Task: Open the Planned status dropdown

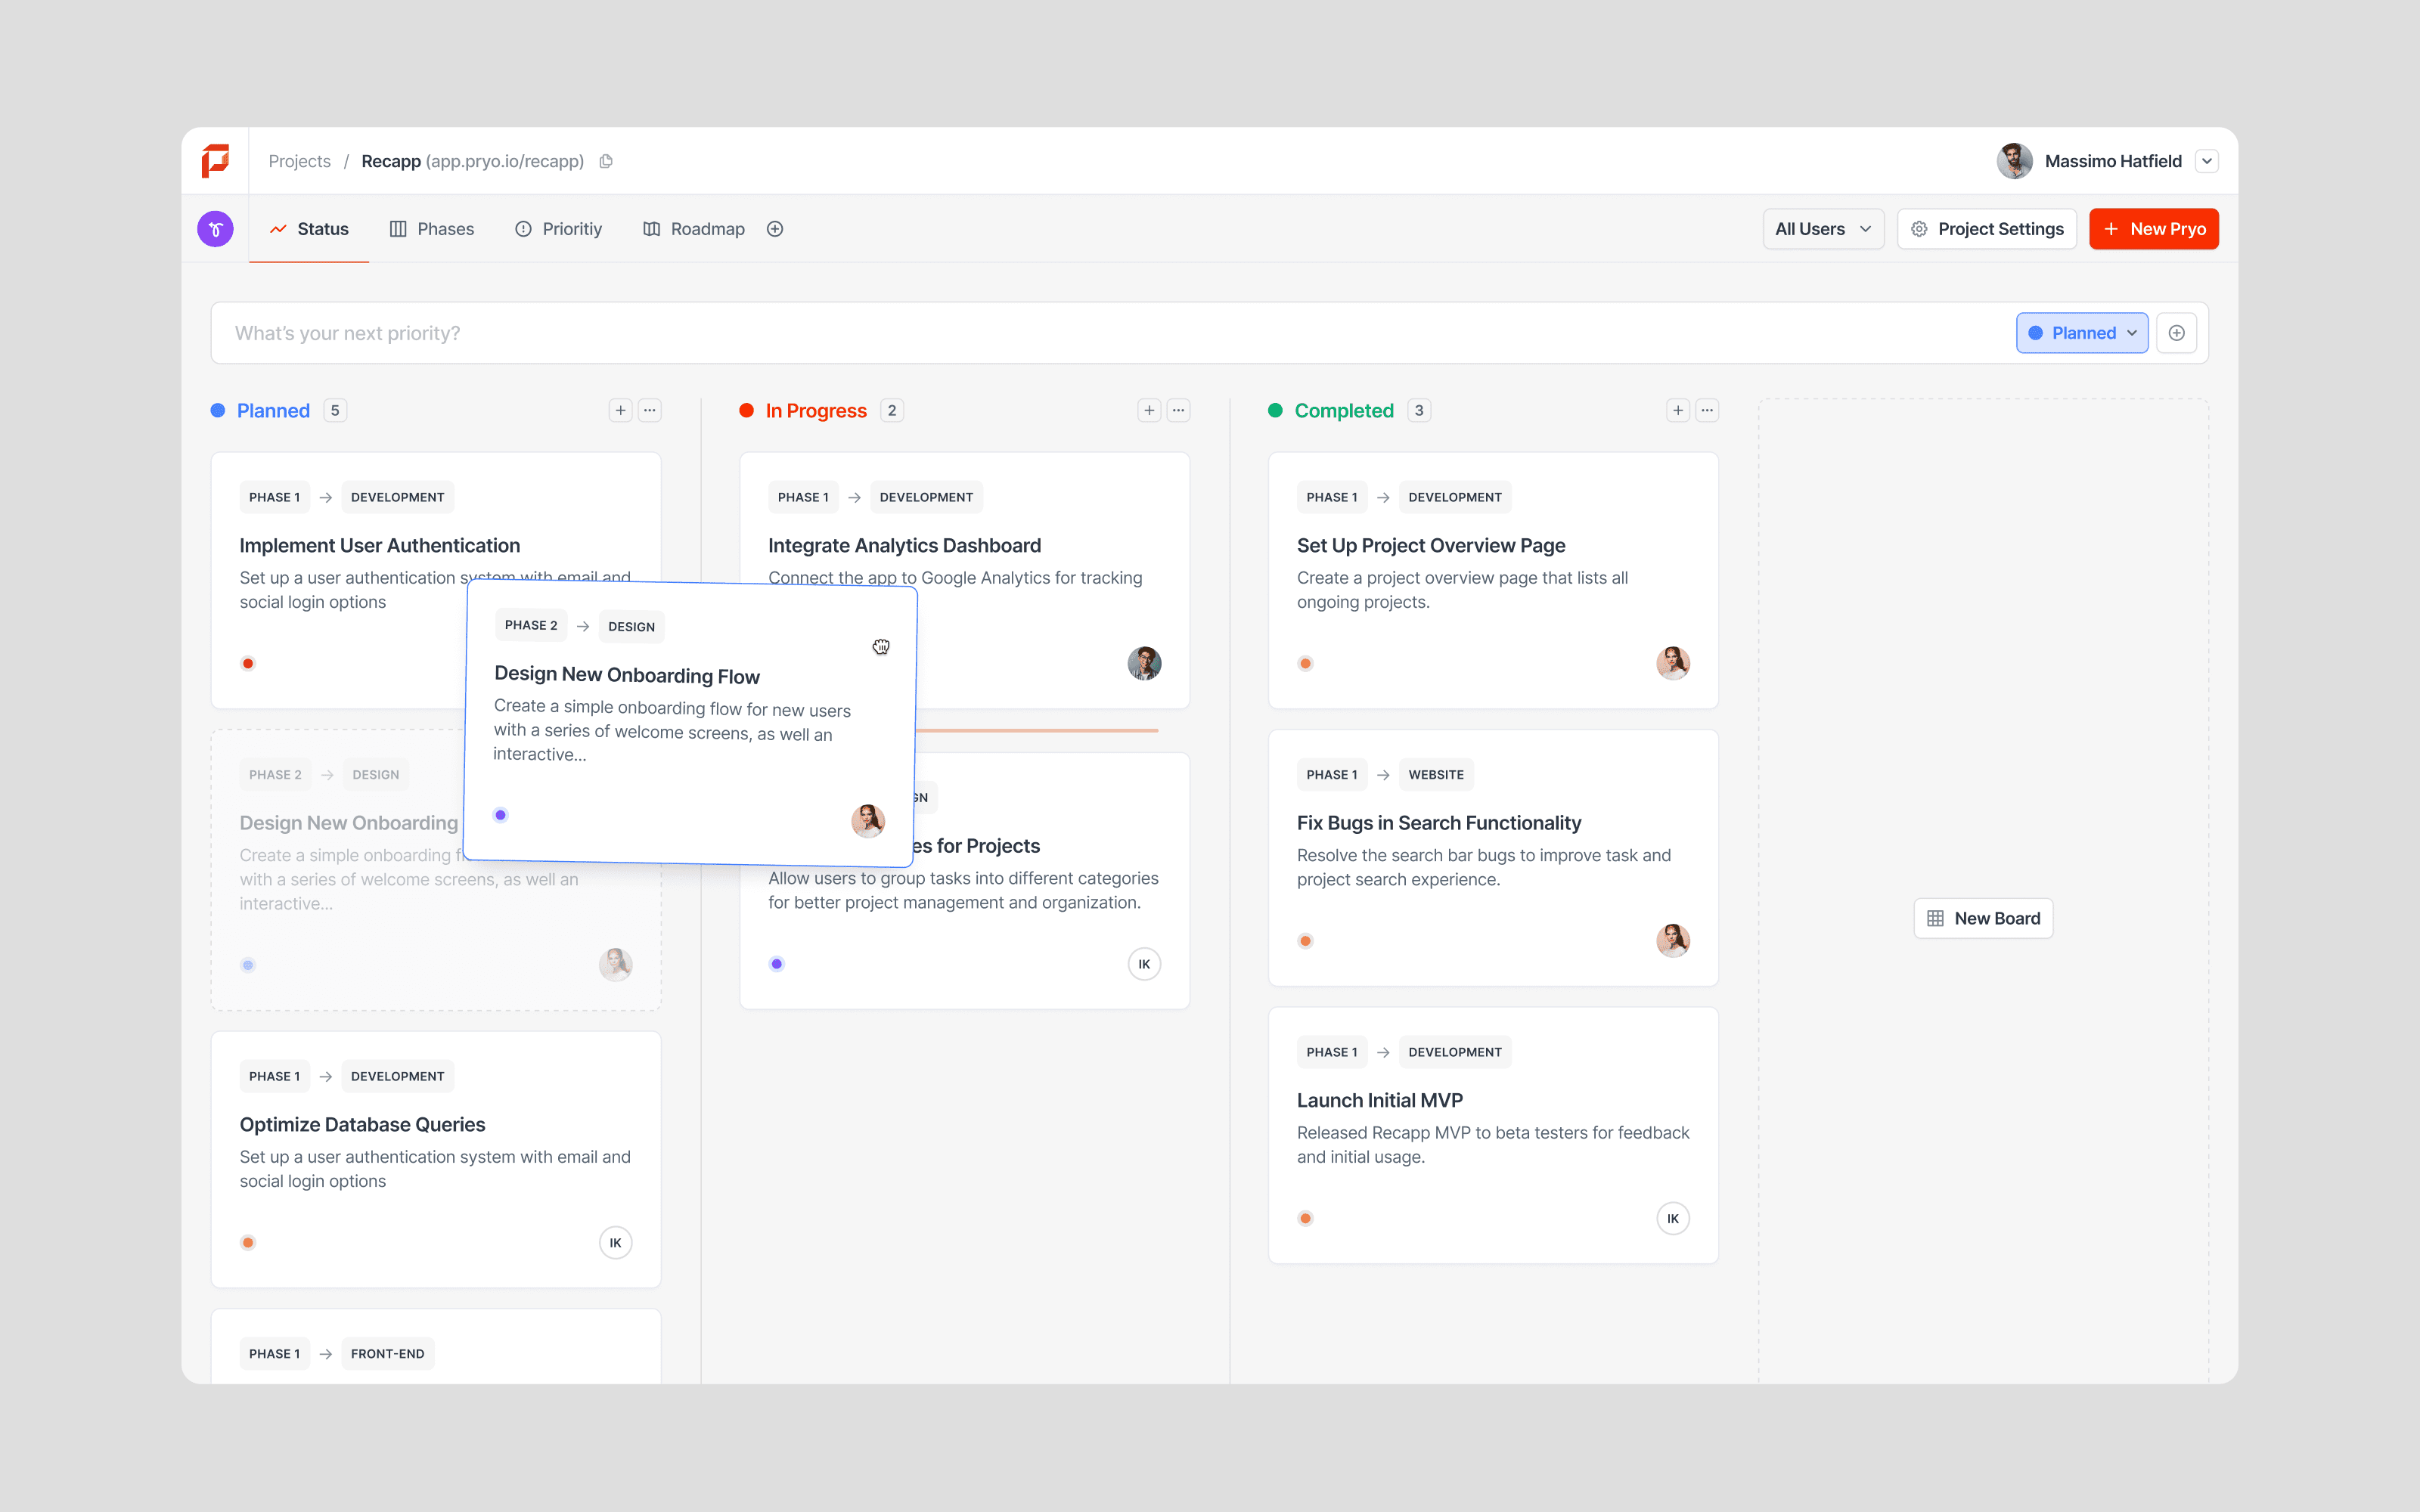Action: click(x=2082, y=333)
